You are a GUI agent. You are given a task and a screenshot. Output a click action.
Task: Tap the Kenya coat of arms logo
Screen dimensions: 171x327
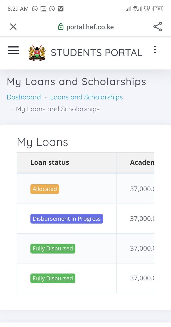(x=37, y=52)
